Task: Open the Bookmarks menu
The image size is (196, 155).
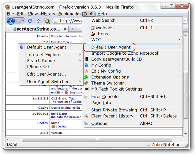Action: pos(69,14)
